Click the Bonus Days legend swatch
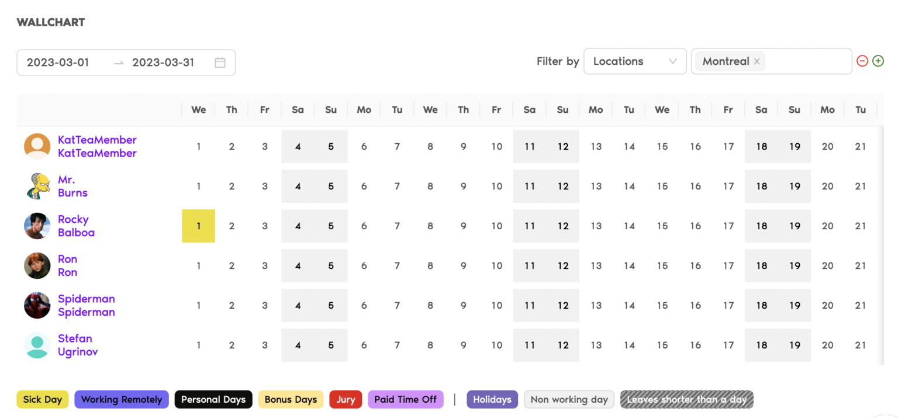 (x=291, y=399)
